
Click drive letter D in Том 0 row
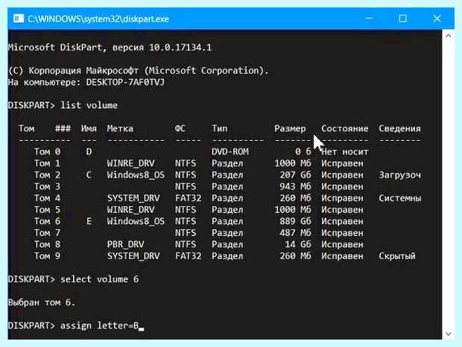89,152
